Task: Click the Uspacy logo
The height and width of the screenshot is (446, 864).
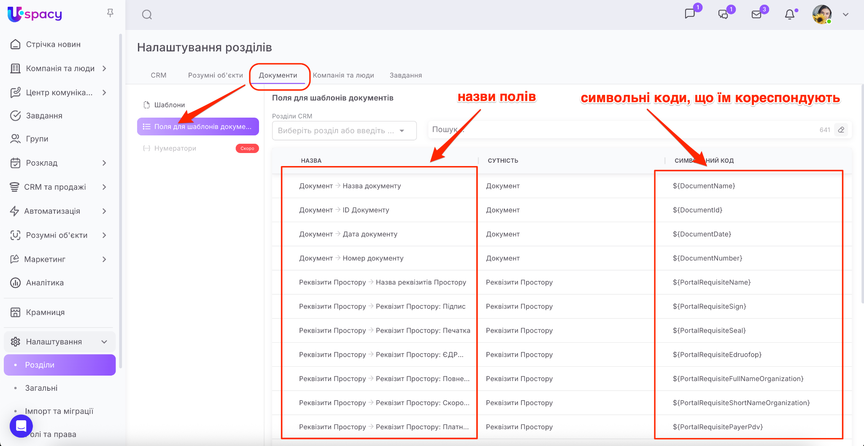Action: (35, 14)
